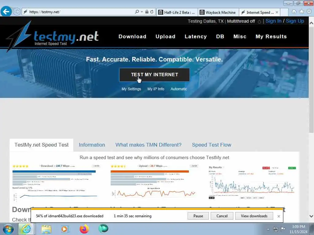
Task: Click the Internet Explorer taskbar icon
Action: click(26, 229)
